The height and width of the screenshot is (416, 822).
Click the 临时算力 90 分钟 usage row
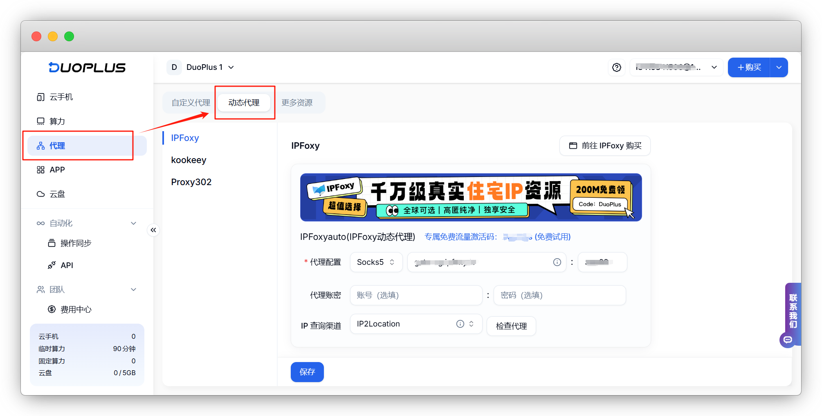click(87, 349)
